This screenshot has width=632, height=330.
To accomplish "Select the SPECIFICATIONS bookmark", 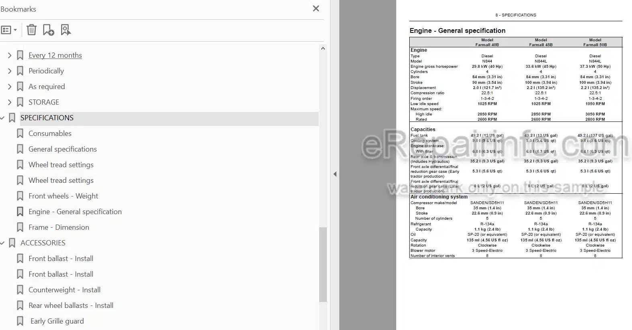I will 47,118.
